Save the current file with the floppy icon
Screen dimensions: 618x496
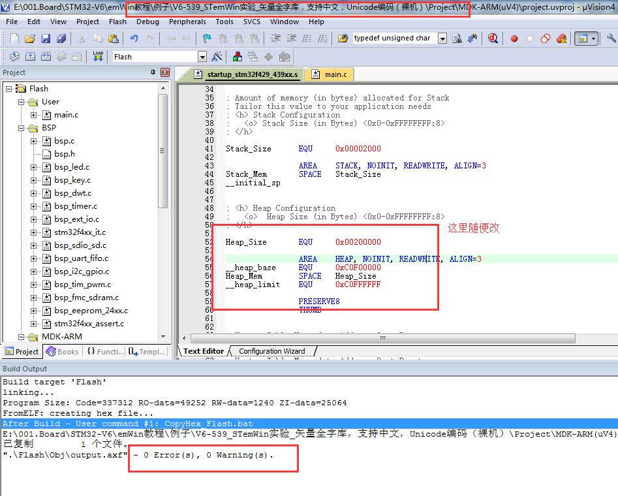46,39
